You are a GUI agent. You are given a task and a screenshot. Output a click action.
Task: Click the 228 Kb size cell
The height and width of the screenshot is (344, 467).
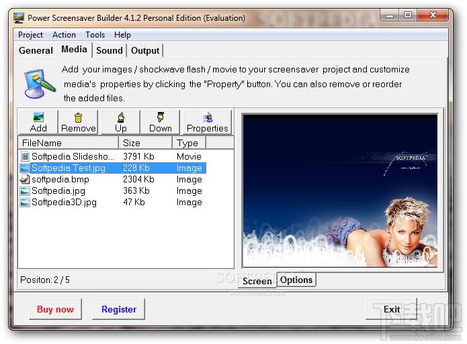pyautogui.click(x=136, y=168)
